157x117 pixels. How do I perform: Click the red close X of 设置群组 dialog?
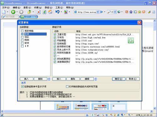coord(139,22)
